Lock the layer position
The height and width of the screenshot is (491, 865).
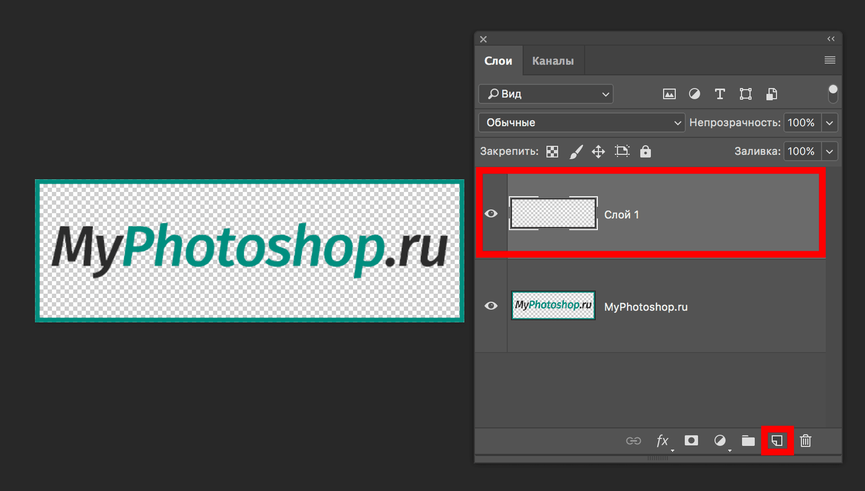tap(598, 151)
